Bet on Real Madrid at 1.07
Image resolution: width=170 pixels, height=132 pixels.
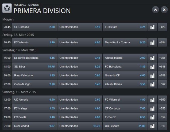pyautogui.click(x=34, y=126)
